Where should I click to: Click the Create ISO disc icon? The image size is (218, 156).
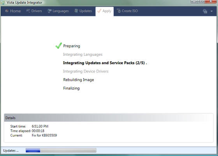click(x=119, y=11)
